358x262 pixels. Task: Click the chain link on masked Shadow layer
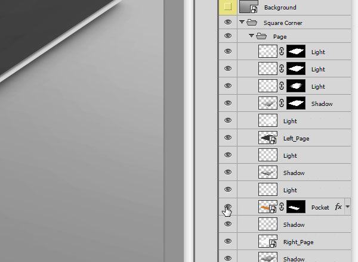[x=282, y=103]
